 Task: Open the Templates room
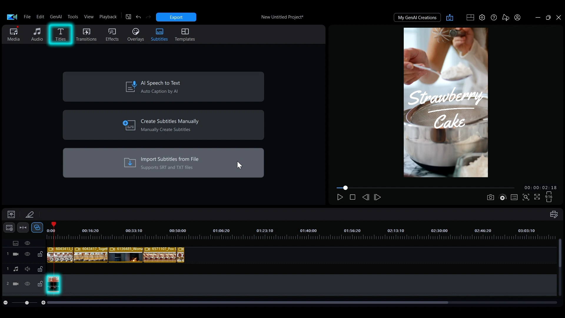(x=185, y=35)
